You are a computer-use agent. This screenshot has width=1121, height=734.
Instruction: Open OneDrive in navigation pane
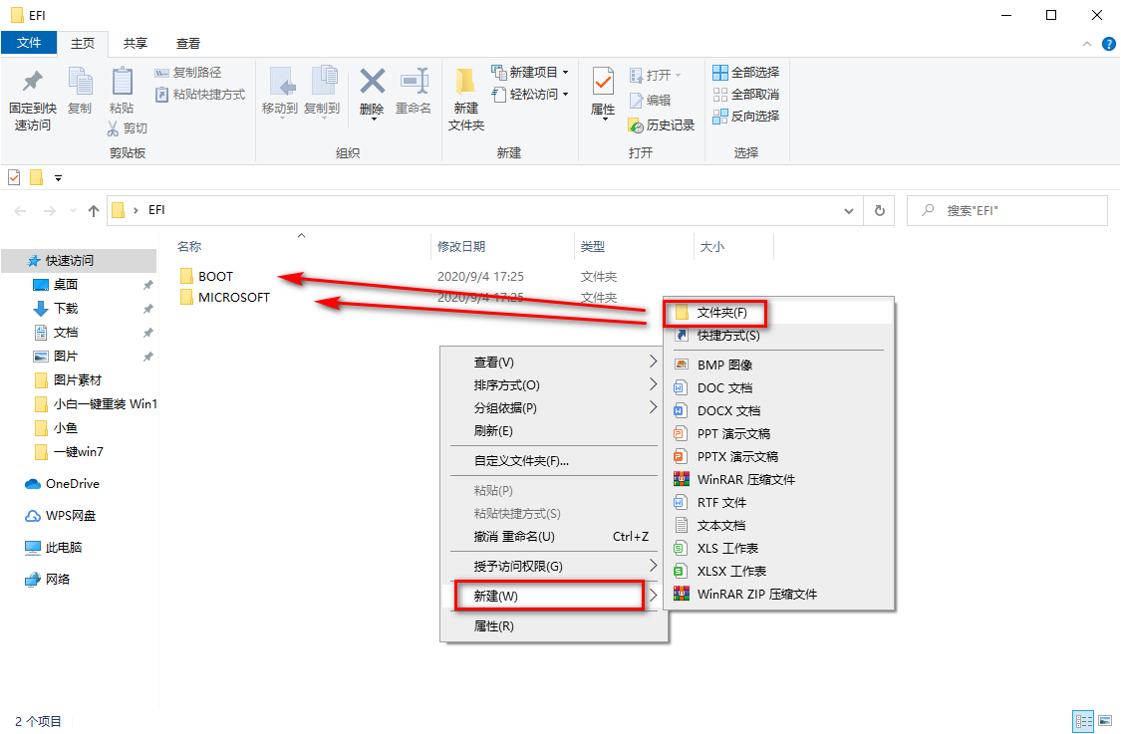tap(63, 484)
